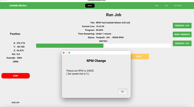Click file name RPM Test Carbide Motion 649.c2d

pyautogui.click(x=113, y=23)
